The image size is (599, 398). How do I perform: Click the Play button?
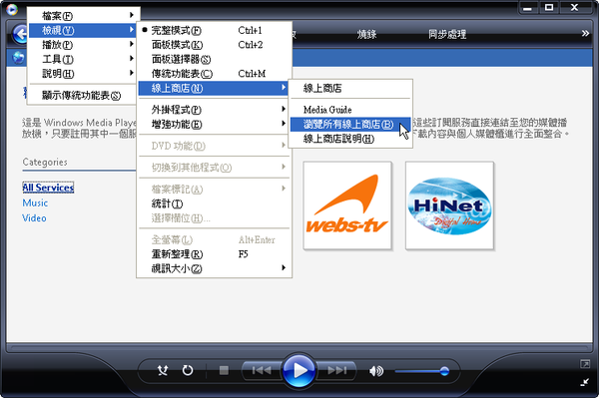click(299, 370)
